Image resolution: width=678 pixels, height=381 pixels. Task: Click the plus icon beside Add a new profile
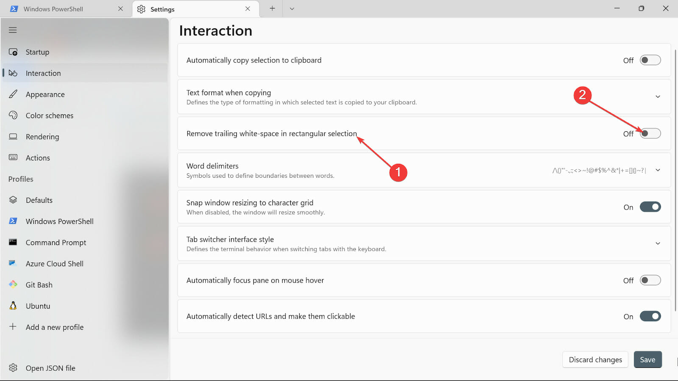[13, 327]
